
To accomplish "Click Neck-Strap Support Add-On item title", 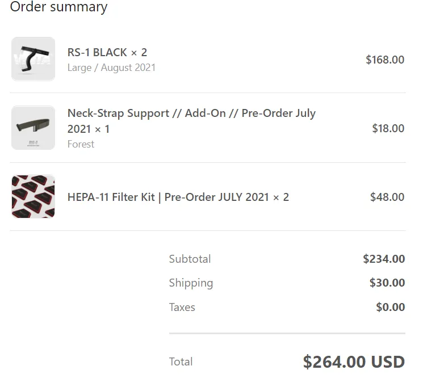I will click(x=191, y=121).
